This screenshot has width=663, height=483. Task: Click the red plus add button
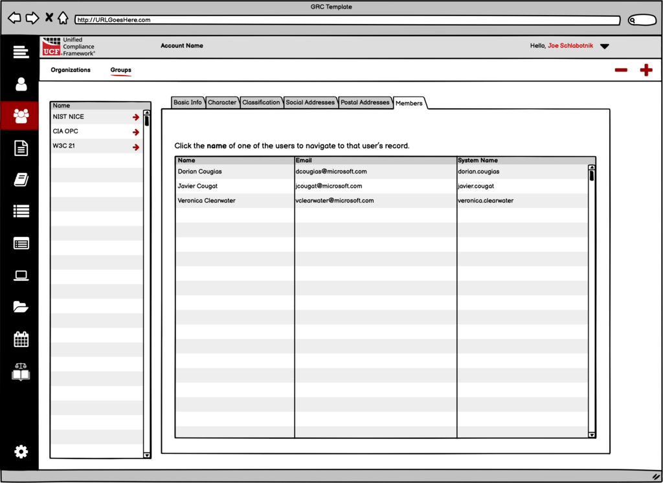pyautogui.click(x=646, y=71)
